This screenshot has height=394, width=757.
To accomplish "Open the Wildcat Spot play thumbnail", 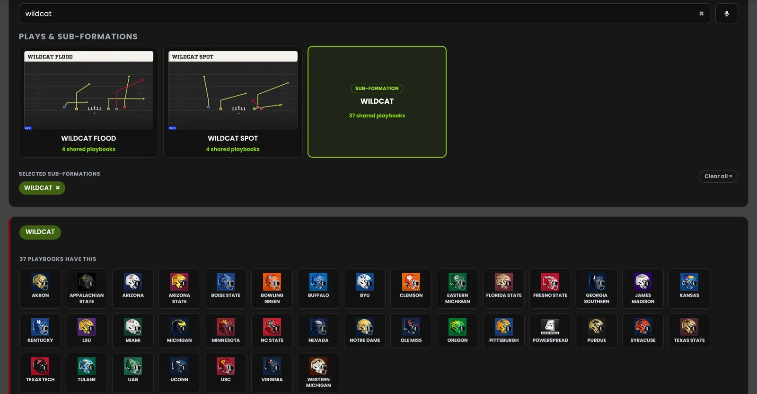I will tap(233, 90).
